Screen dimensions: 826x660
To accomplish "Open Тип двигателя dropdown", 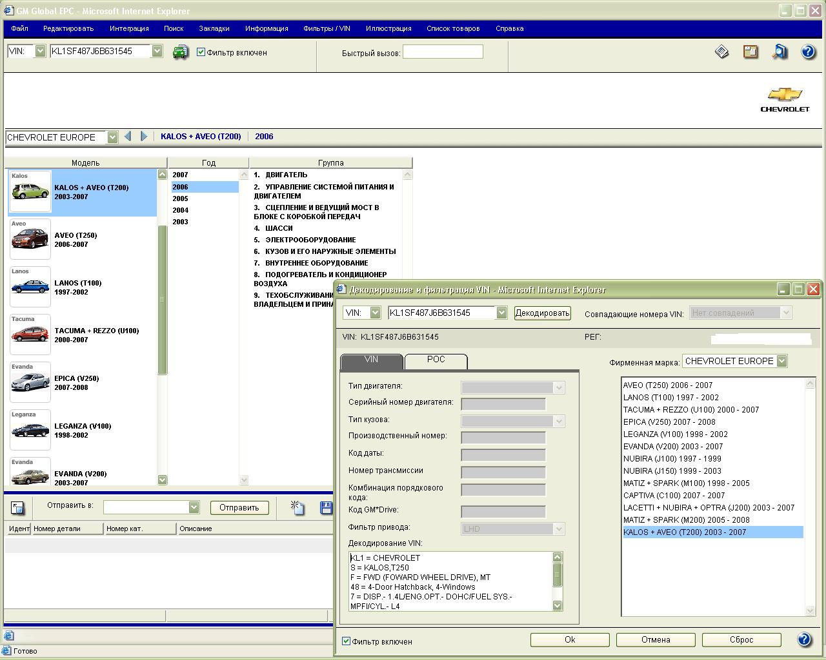I will tap(559, 387).
